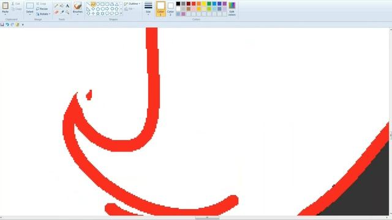Open Edit colors dialog
Screen dimensions: 392x220
pyautogui.click(x=232, y=9)
